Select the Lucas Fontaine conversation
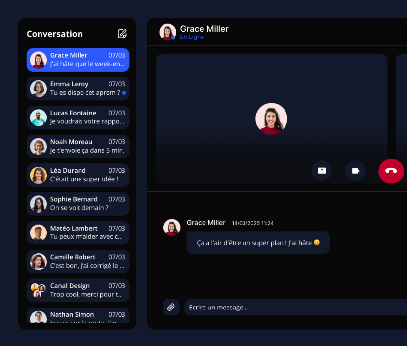Image resolution: width=407 pixels, height=346 pixels. click(78, 117)
